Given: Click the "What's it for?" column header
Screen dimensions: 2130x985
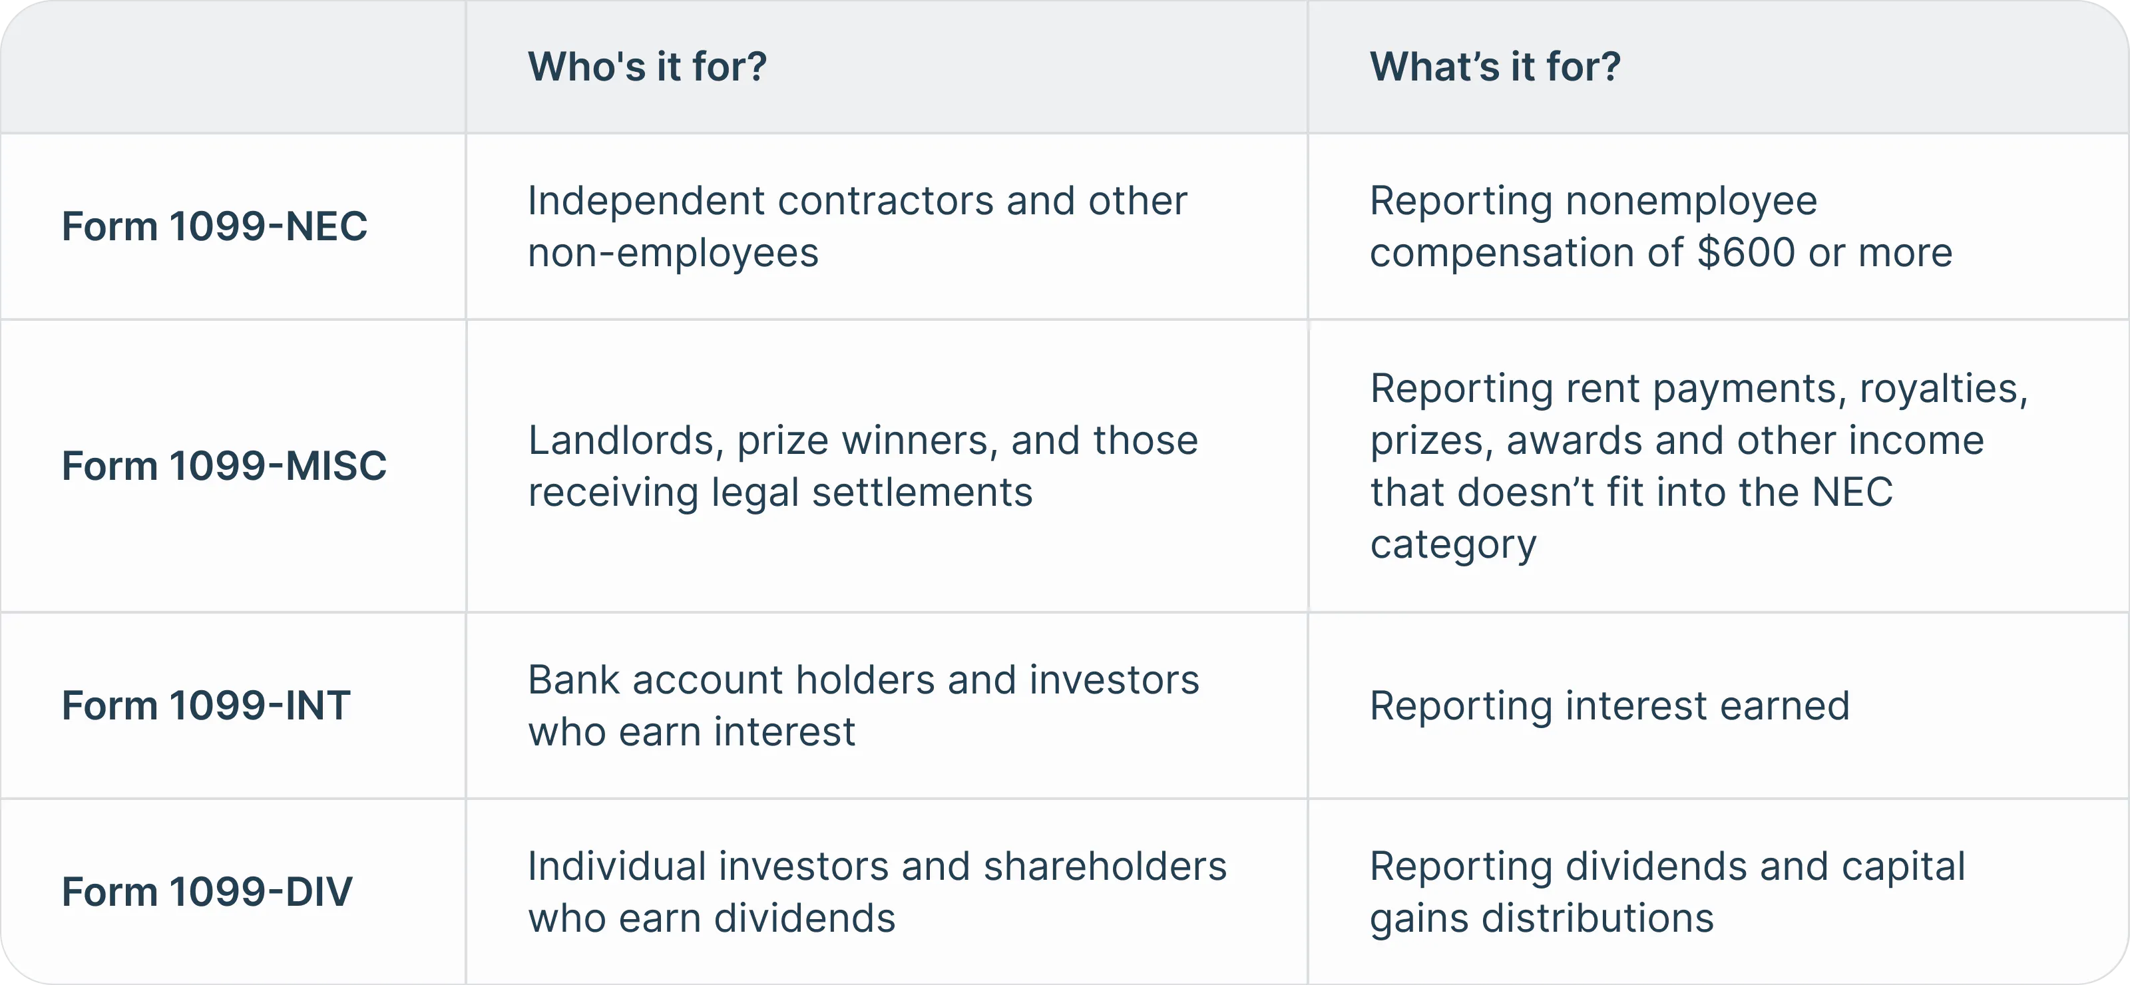Looking at the screenshot, I should click(1495, 66).
